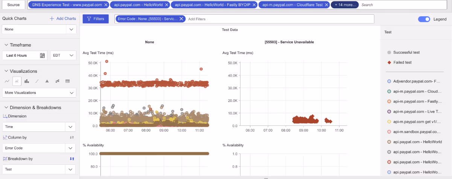
Task: Select the scatter plot visualization icon
Action: click(17, 81)
